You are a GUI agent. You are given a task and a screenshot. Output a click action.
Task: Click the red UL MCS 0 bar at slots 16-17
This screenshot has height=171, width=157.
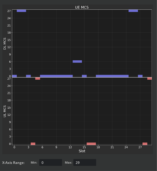pos(91,144)
